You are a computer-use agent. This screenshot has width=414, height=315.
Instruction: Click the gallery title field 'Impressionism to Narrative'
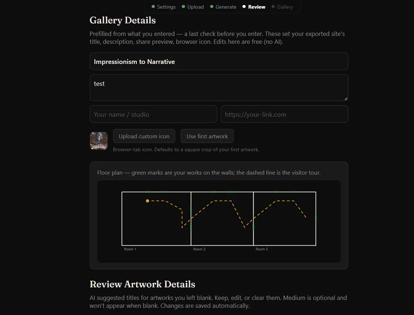click(x=219, y=61)
